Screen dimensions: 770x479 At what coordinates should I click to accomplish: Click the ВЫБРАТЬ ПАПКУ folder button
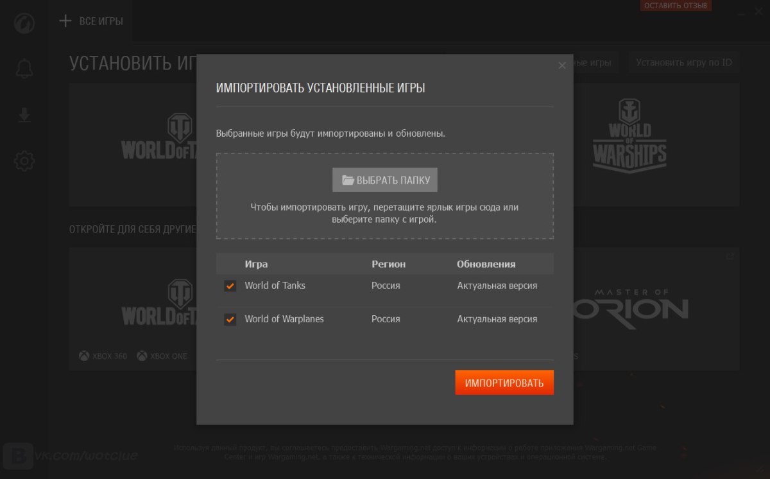(385, 180)
